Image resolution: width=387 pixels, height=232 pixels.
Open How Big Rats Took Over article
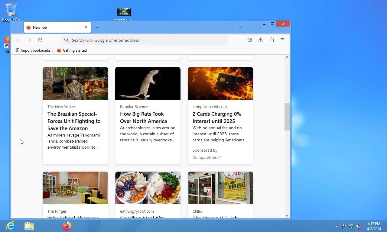tap(144, 118)
